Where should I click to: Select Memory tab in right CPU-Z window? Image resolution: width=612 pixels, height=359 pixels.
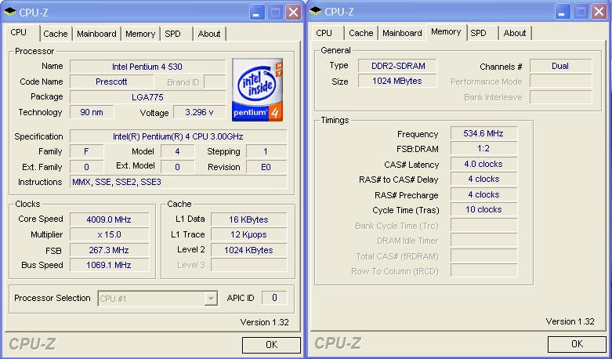tap(446, 31)
